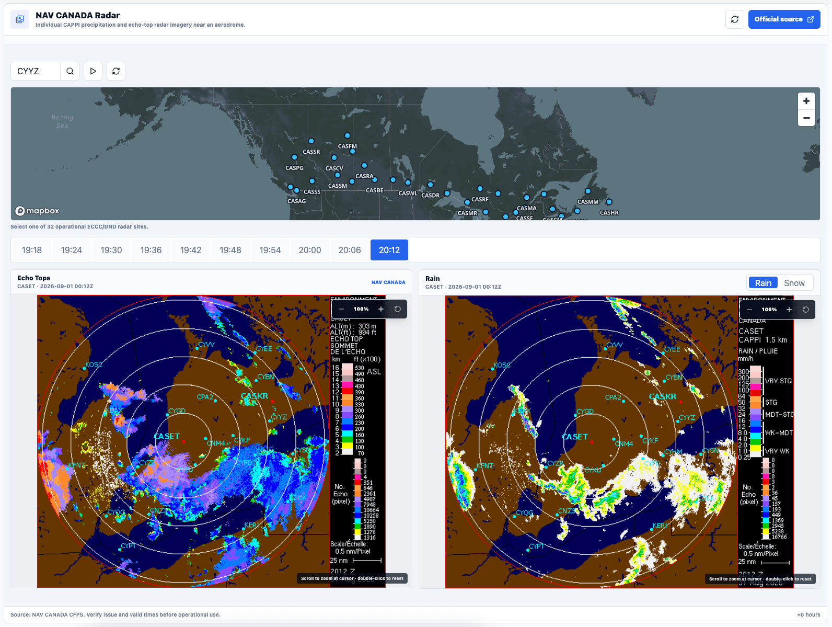
Task: Focus the CYYZ aerodrome input field
Action: [x=36, y=71]
